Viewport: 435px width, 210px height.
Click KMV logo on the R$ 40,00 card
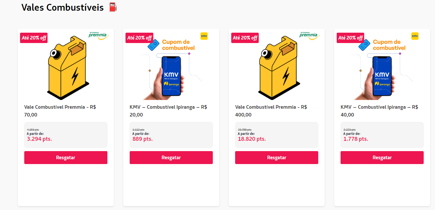click(x=415, y=36)
